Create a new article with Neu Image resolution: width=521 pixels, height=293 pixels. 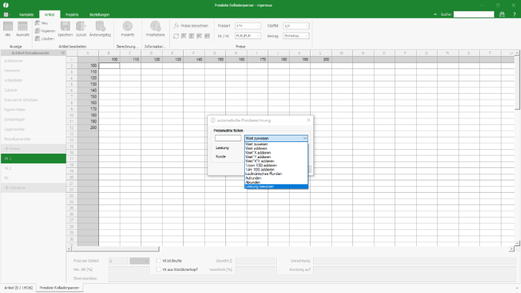(x=42, y=23)
